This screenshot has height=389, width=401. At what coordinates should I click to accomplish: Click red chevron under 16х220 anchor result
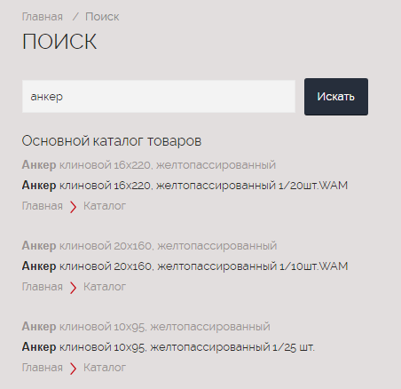(x=73, y=207)
